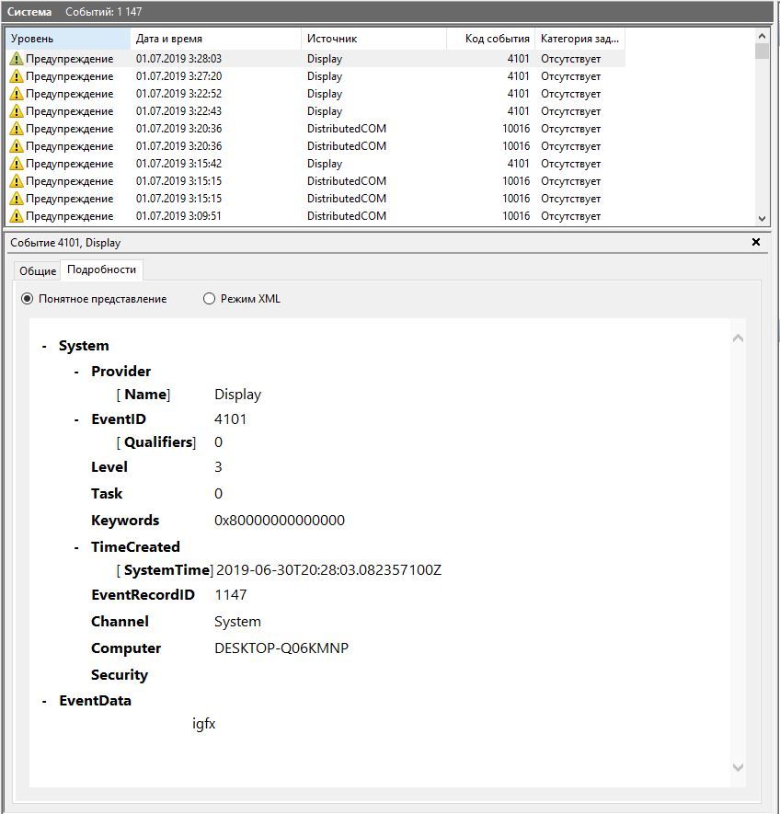Click the SystemTime value 2019-06-30T20:28:03

click(328, 570)
